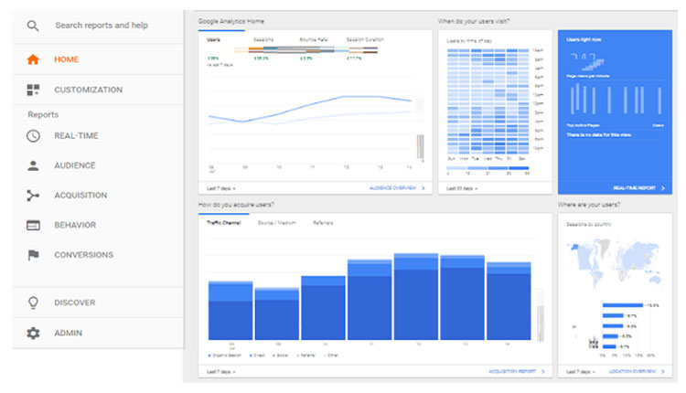Click the Direct legend item
This screenshot has height=393, width=686.
coord(258,356)
